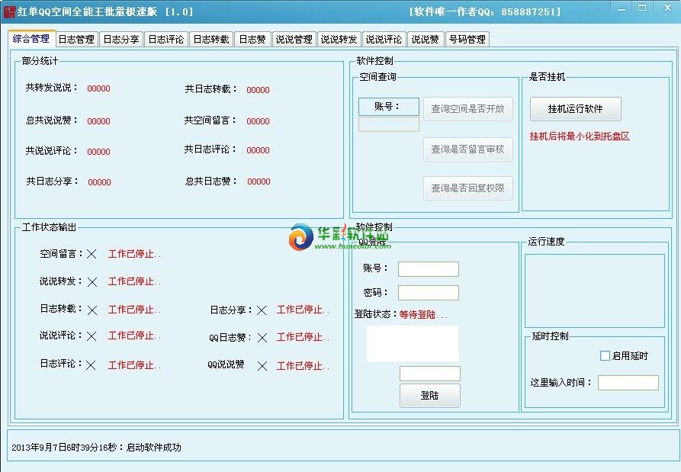
Task: Click the 共日志分享 count value
Action: [99, 182]
